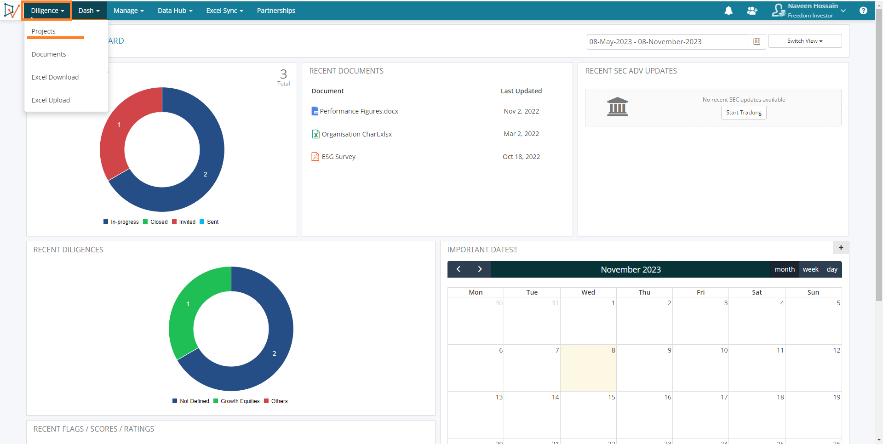
Task: Click the Nov 2, 2022 date cell
Action: coord(521,111)
